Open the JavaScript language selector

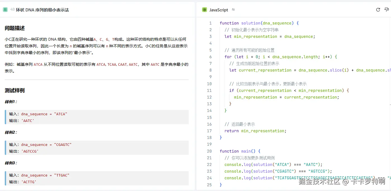click(x=219, y=10)
